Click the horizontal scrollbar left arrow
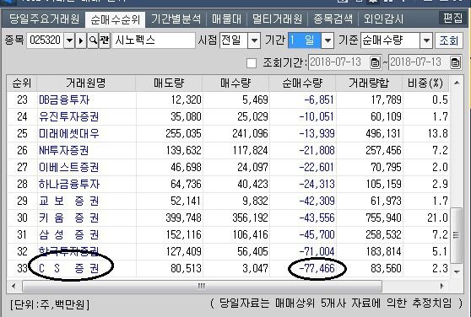This screenshot has height=317, width=471. tap(14, 286)
